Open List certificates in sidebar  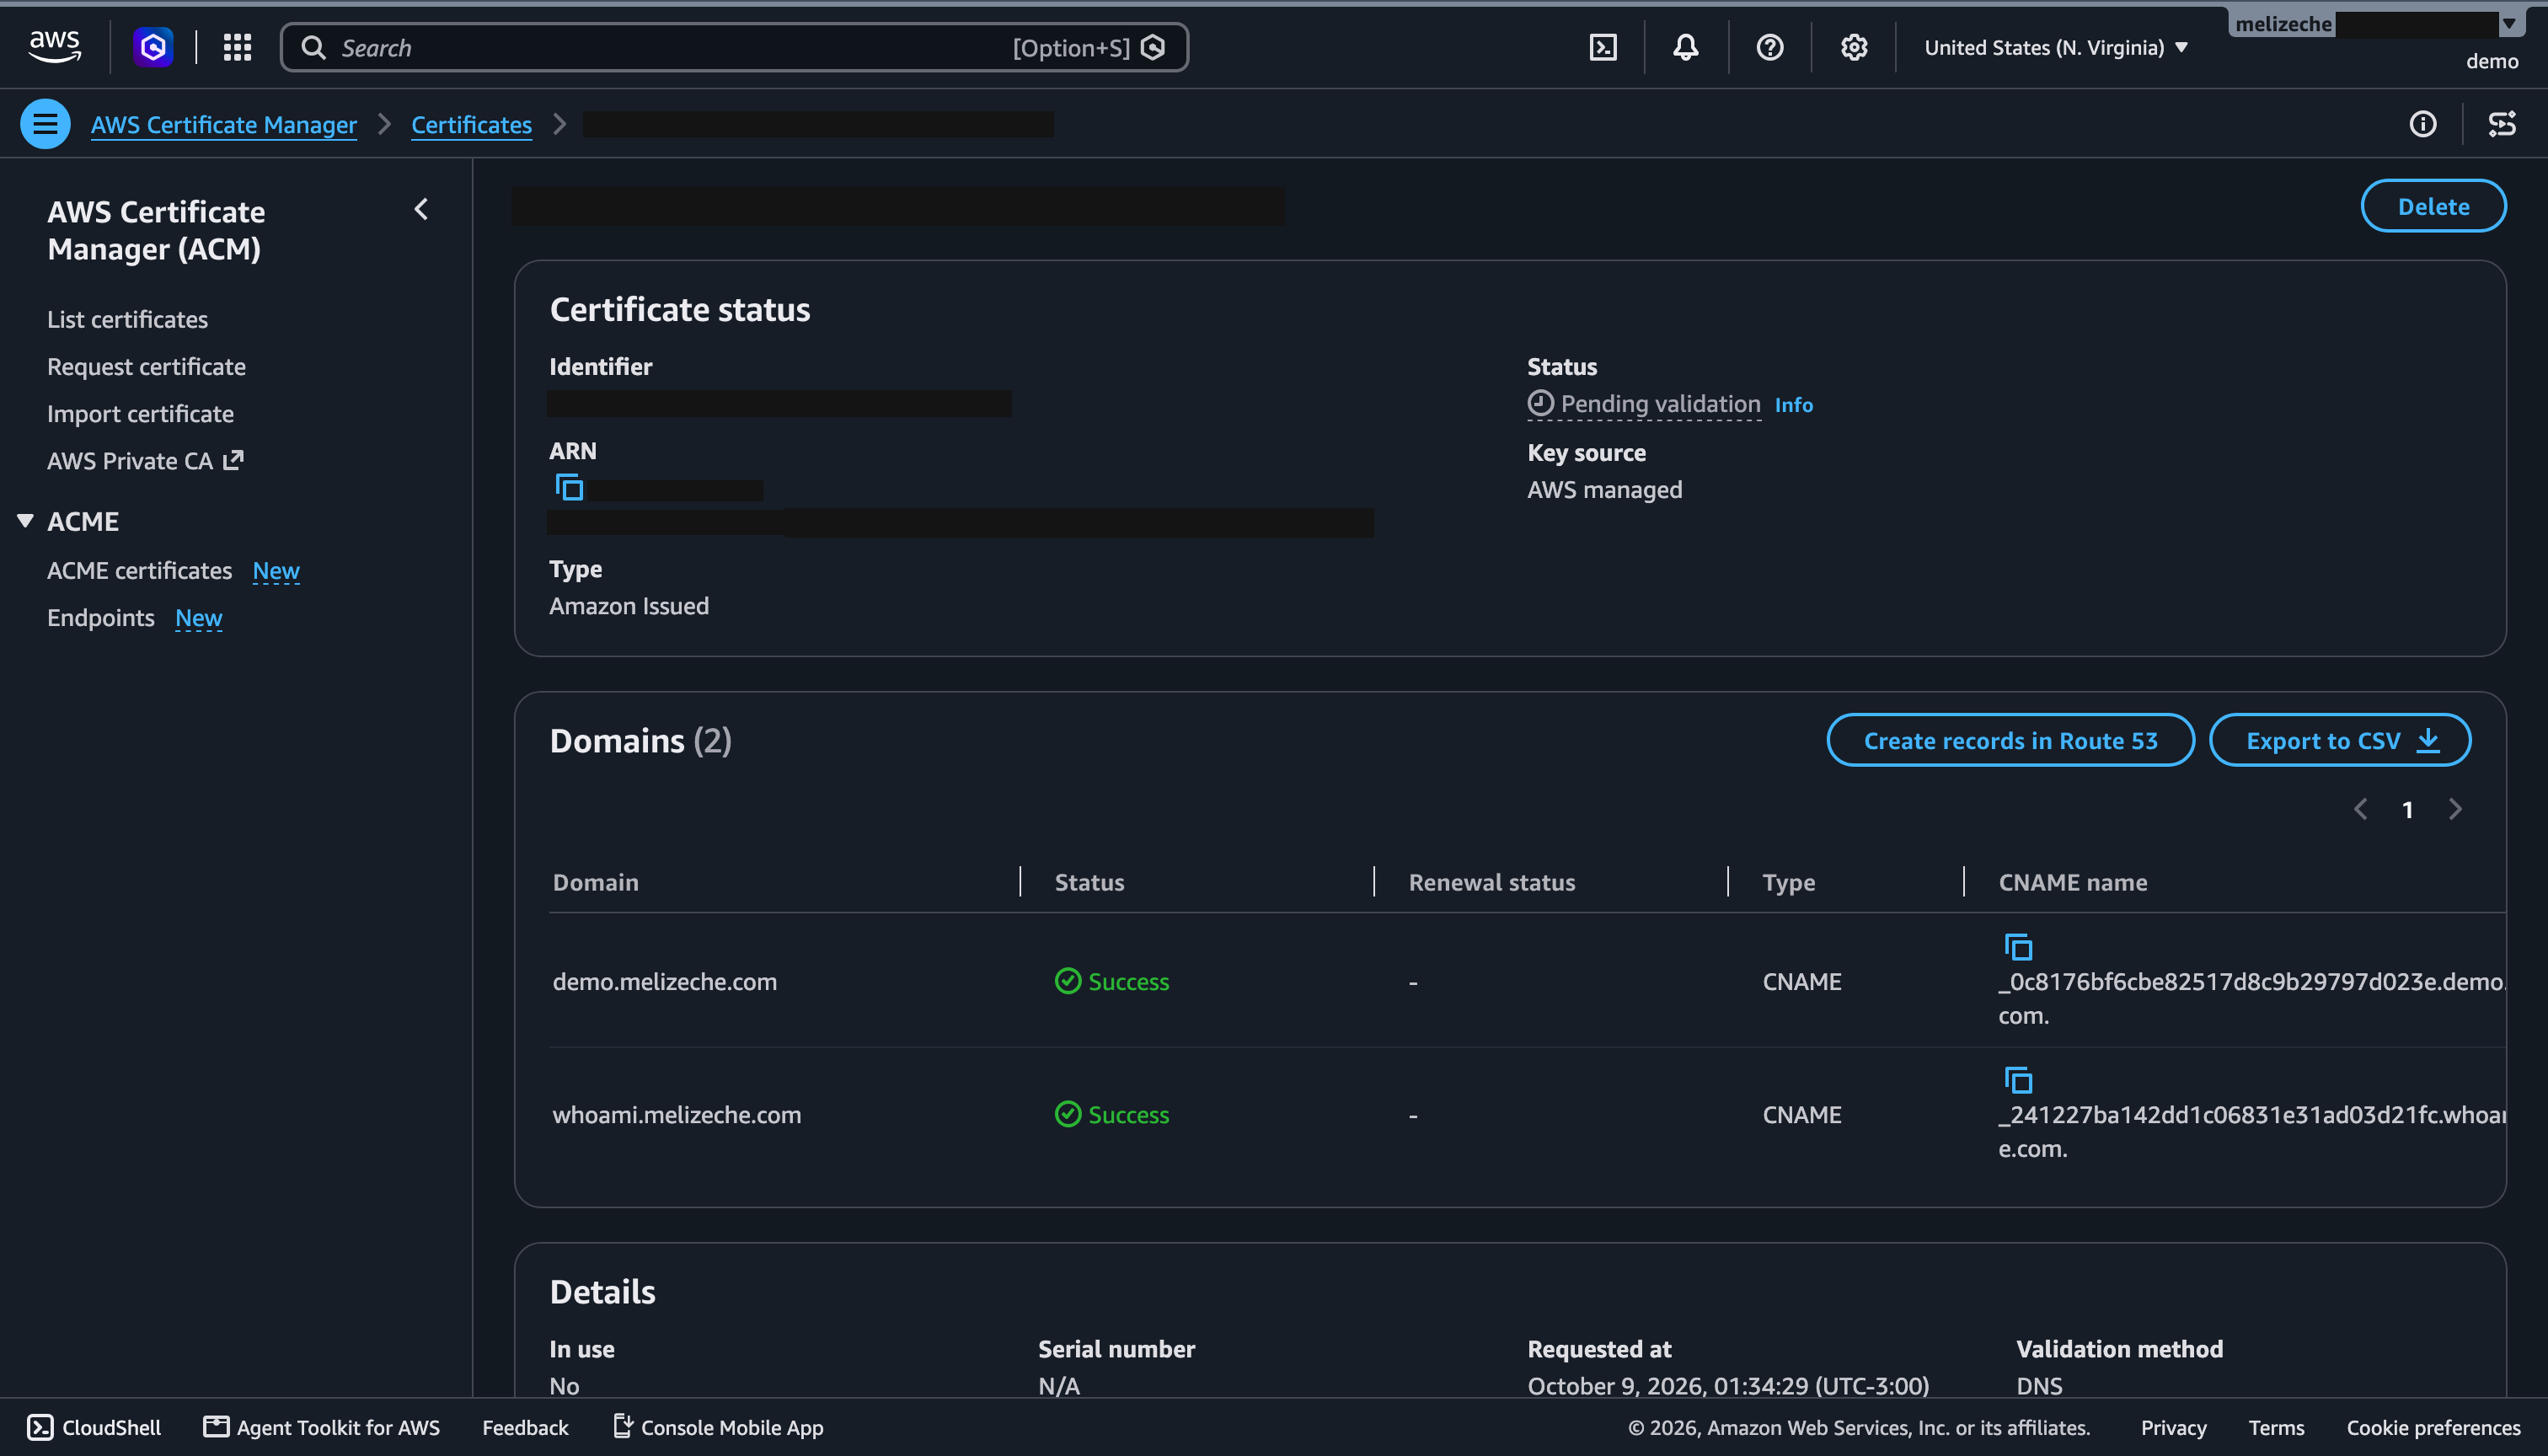[127, 319]
